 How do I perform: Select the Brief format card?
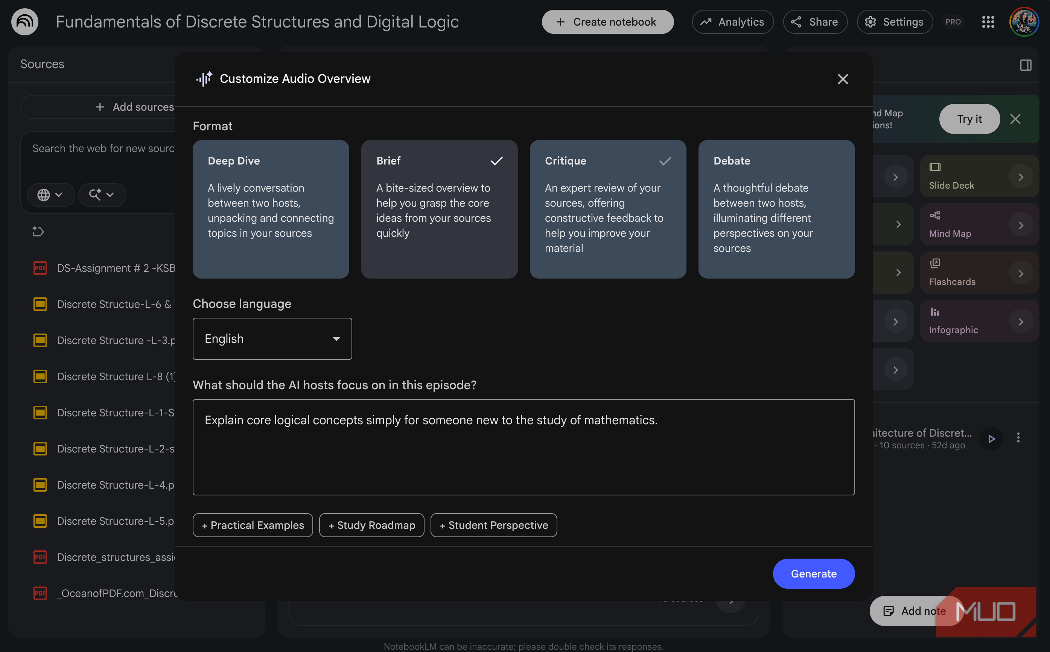click(439, 209)
